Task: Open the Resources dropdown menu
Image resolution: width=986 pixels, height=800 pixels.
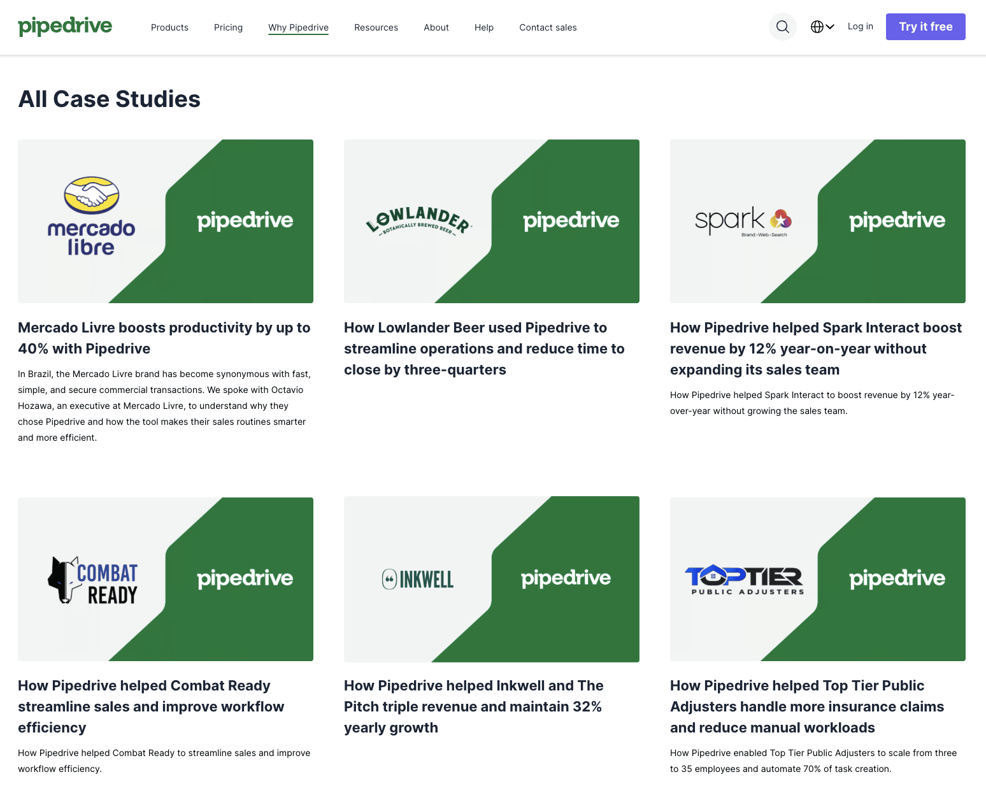Action: pyautogui.click(x=376, y=27)
